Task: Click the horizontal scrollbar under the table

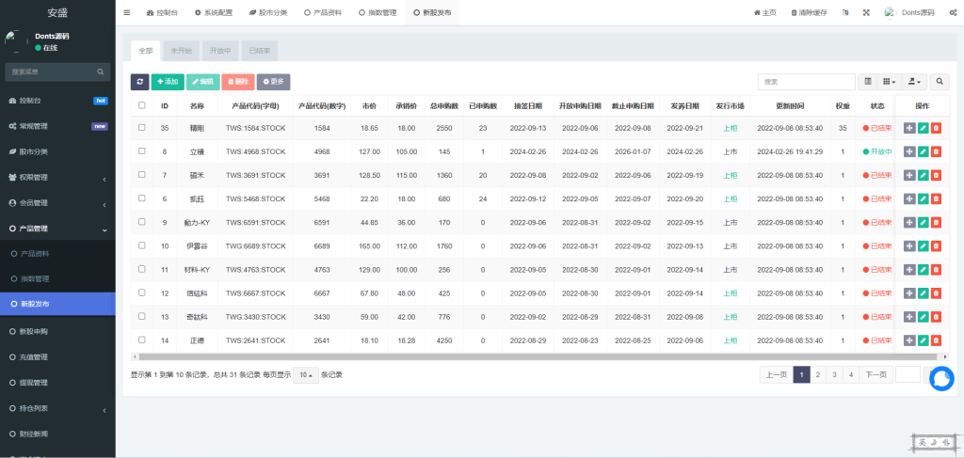Action: (x=537, y=356)
